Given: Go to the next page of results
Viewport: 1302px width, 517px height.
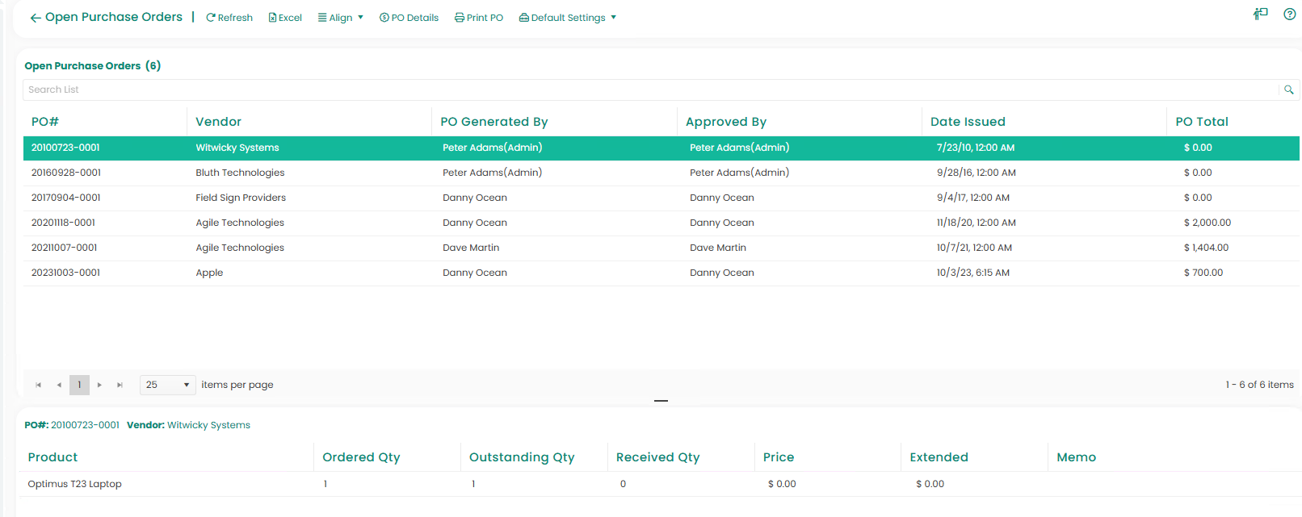Looking at the screenshot, I should [99, 385].
